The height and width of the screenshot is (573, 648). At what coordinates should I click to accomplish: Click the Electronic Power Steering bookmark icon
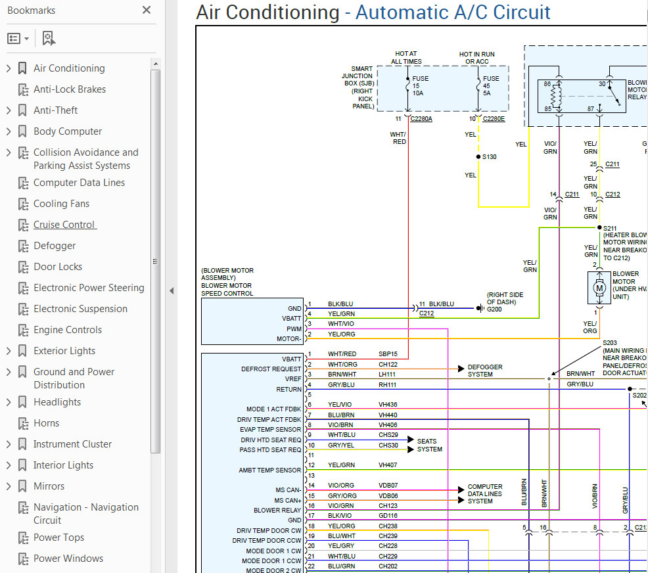click(23, 288)
